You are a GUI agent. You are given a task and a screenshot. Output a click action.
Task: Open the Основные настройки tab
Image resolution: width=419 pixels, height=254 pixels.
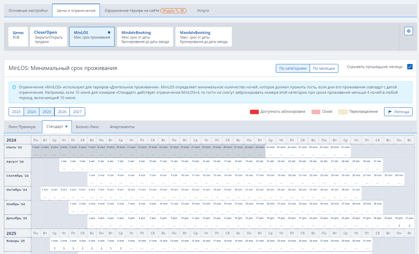(28, 10)
